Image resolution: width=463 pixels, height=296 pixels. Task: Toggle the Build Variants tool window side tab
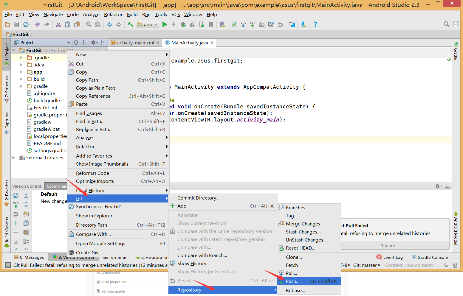tap(7, 232)
